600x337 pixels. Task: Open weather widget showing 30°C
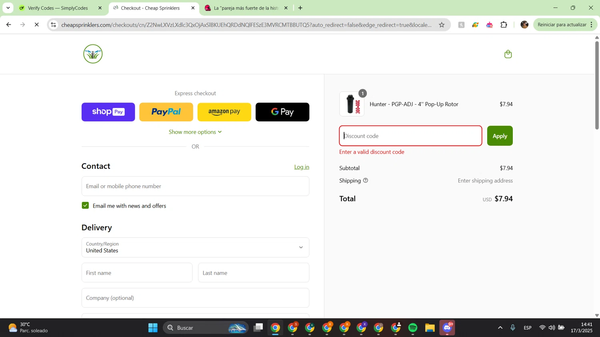coord(28,328)
